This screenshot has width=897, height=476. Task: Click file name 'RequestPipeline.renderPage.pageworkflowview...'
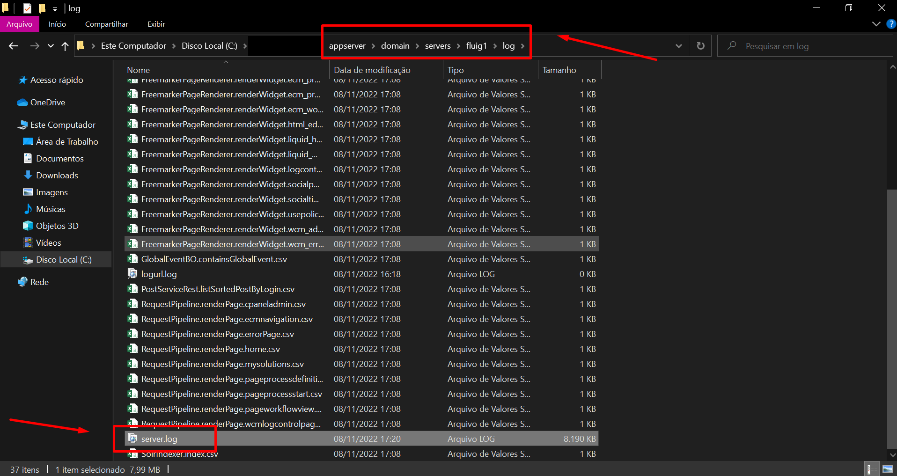(x=231, y=409)
